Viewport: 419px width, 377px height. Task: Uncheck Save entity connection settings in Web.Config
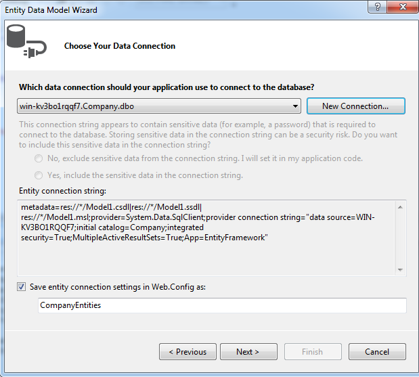click(x=22, y=287)
